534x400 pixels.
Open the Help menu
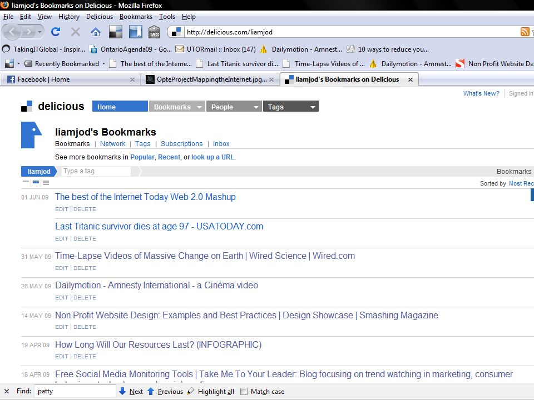tap(189, 17)
